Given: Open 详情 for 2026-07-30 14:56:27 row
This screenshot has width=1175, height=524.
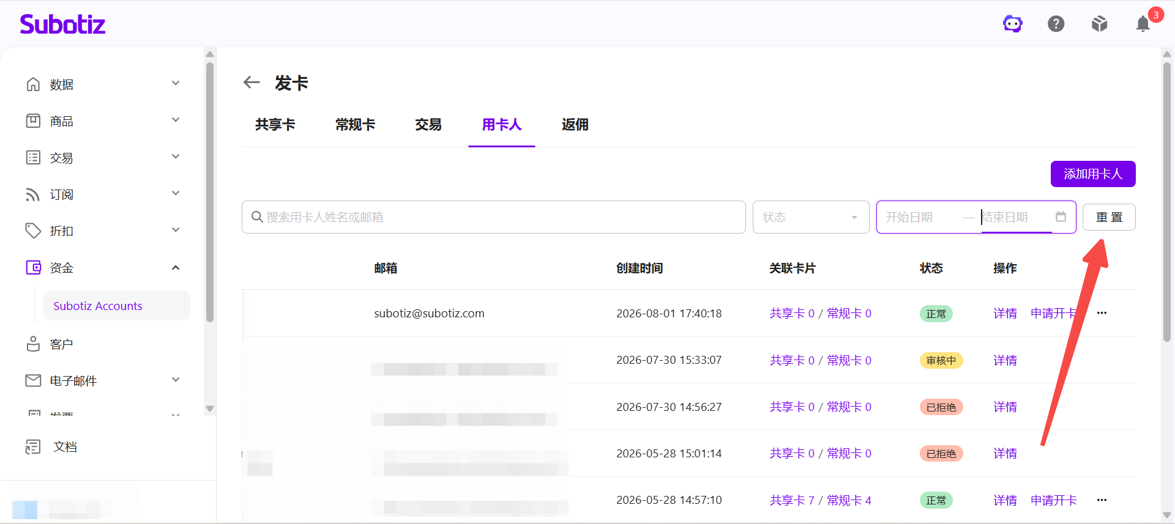Looking at the screenshot, I should pyautogui.click(x=1005, y=407).
